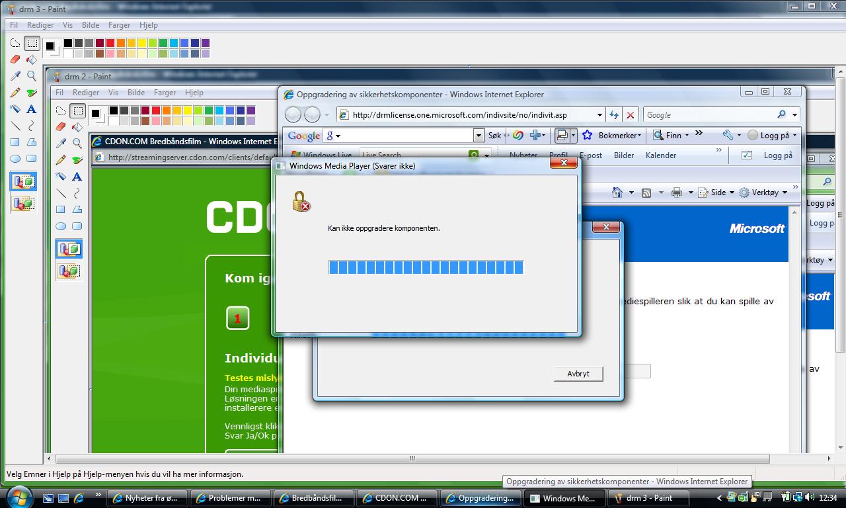Select Free-form select tool in drm 3 Paint
This screenshot has width=846, height=508.
click(x=15, y=44)
